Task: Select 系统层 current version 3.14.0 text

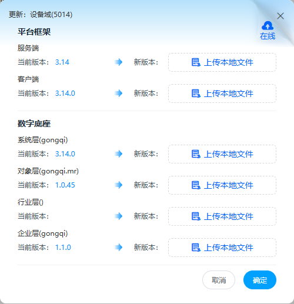Action: (65, 154)
